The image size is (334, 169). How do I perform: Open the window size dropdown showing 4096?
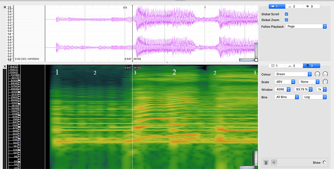click(283, 89)
